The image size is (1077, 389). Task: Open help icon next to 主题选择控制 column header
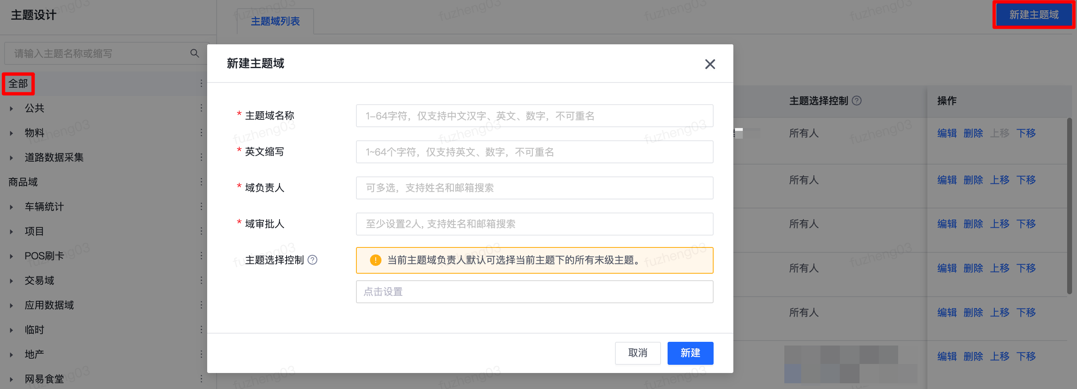857,101
